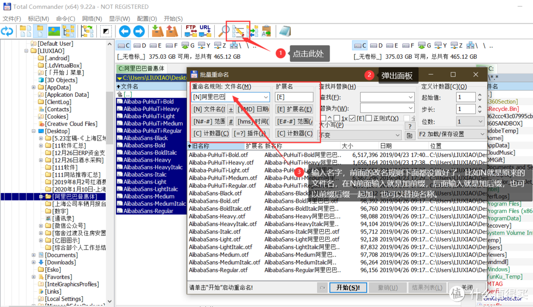Select row Alibaba-PuHuiTi-Heavy.otf in rename list
This screenshot has height=307, width=533.
point(337,162)
